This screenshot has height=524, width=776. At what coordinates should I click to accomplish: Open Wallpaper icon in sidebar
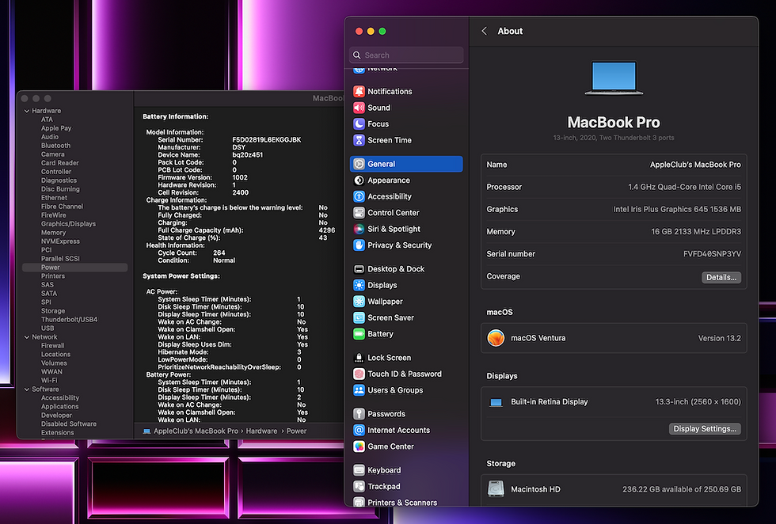click(359, 302)
